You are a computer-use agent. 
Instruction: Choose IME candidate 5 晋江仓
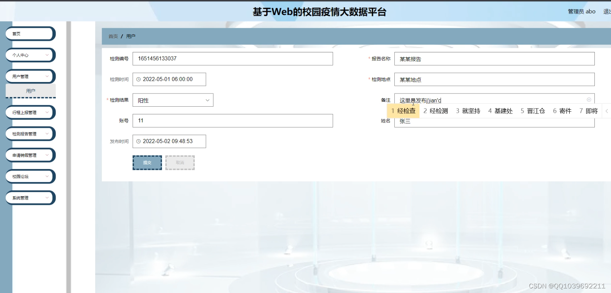pyautogui.click(x=533, y=111)
